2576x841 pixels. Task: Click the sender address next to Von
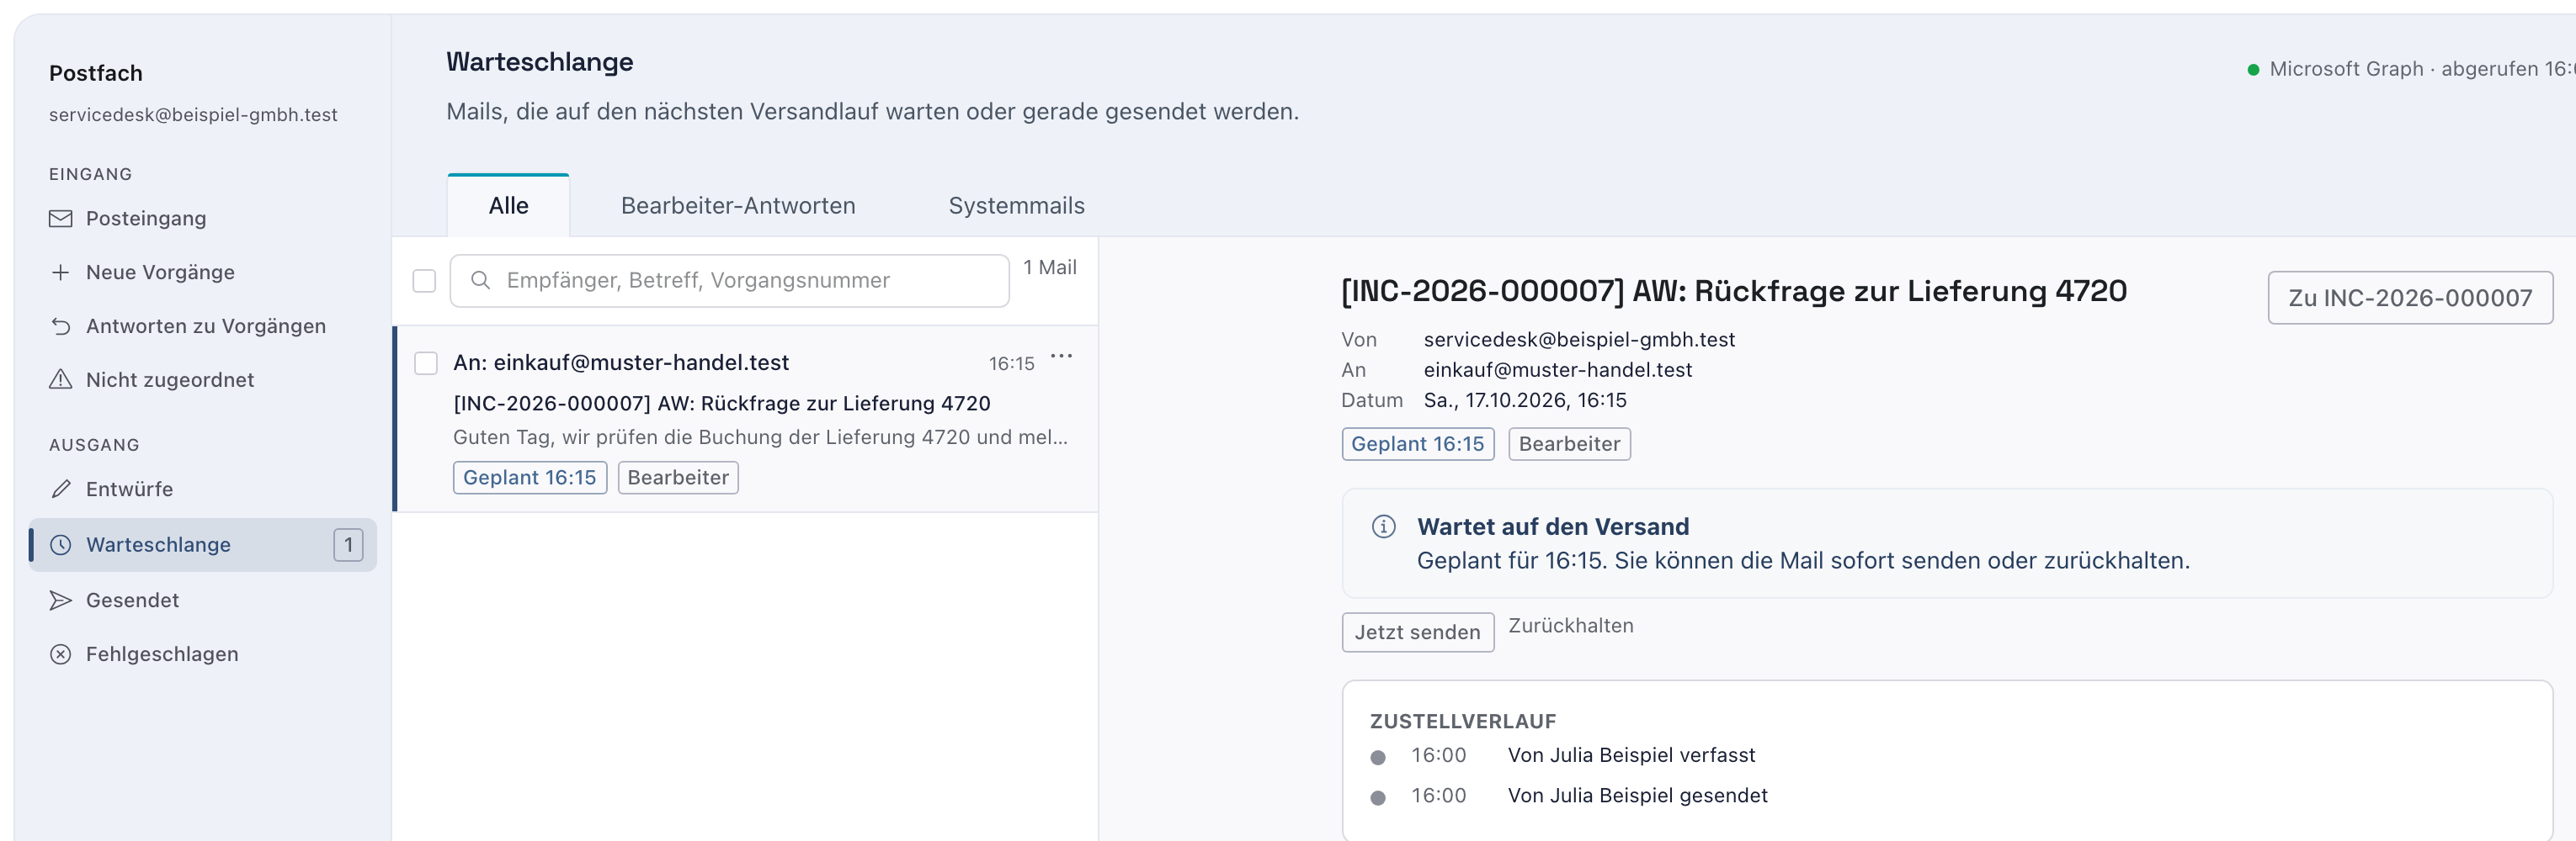1579,340
